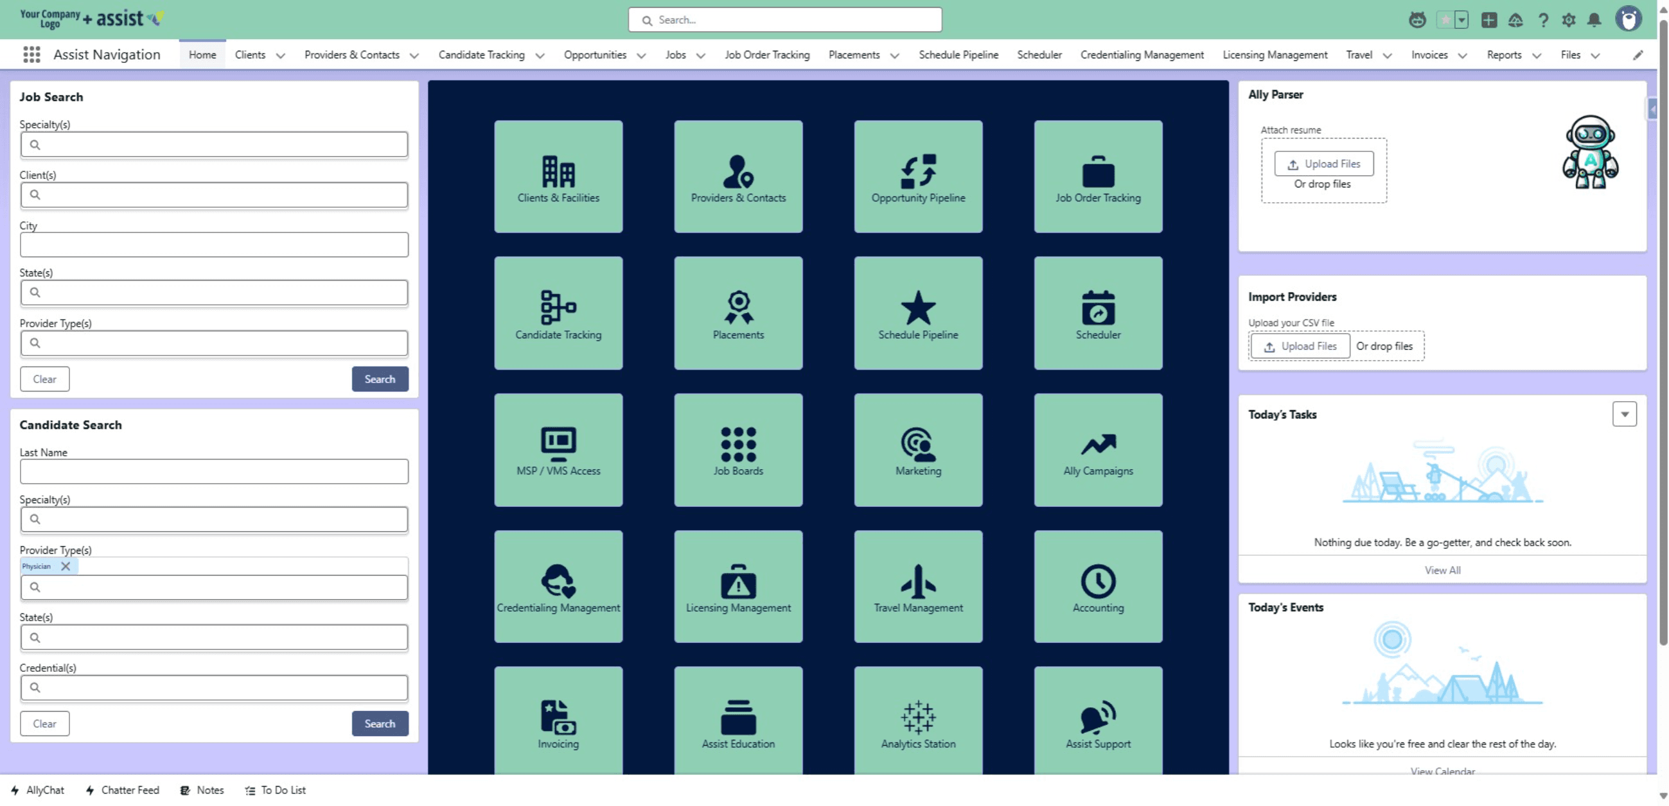Open the Credentialing Management nav tab
1669x806 pixels.
coord(1142,55)
